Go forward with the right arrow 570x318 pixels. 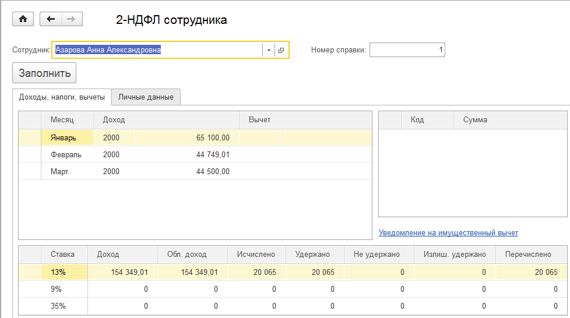72,19
